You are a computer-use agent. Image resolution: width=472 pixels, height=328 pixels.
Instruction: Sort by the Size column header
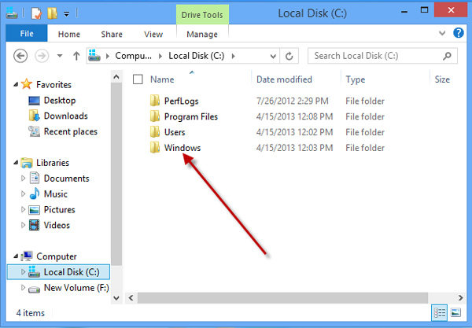pos(442,79)
